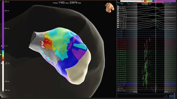This screenshot has width=177, height=99.
Task: Select the CS 9,10 trace label
Action: point(120,30)
